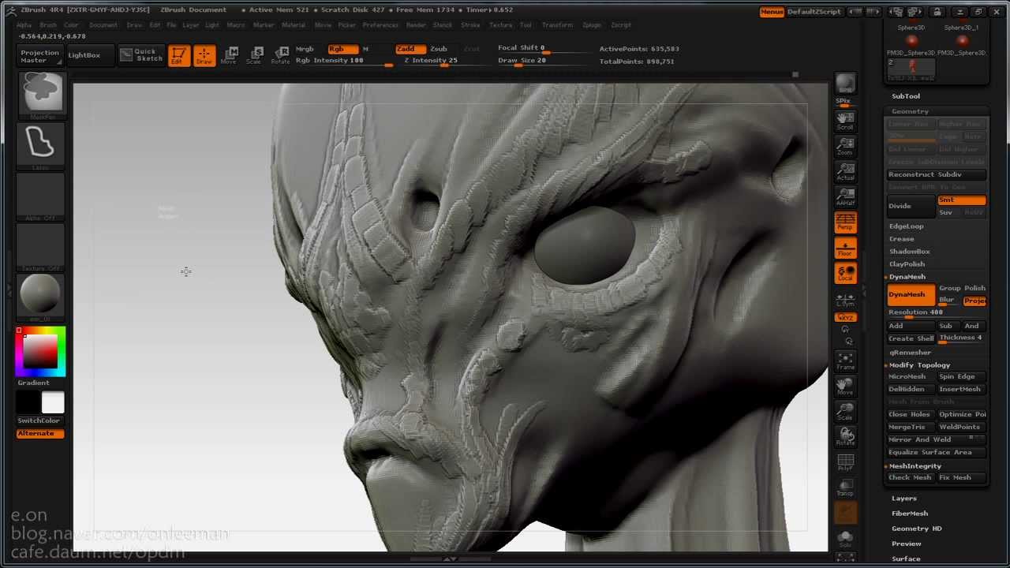This screenshot has height=568, width=1010.
Task: Toggle the Floor grid
Action: pyautogui.click(x=844, y=247)
